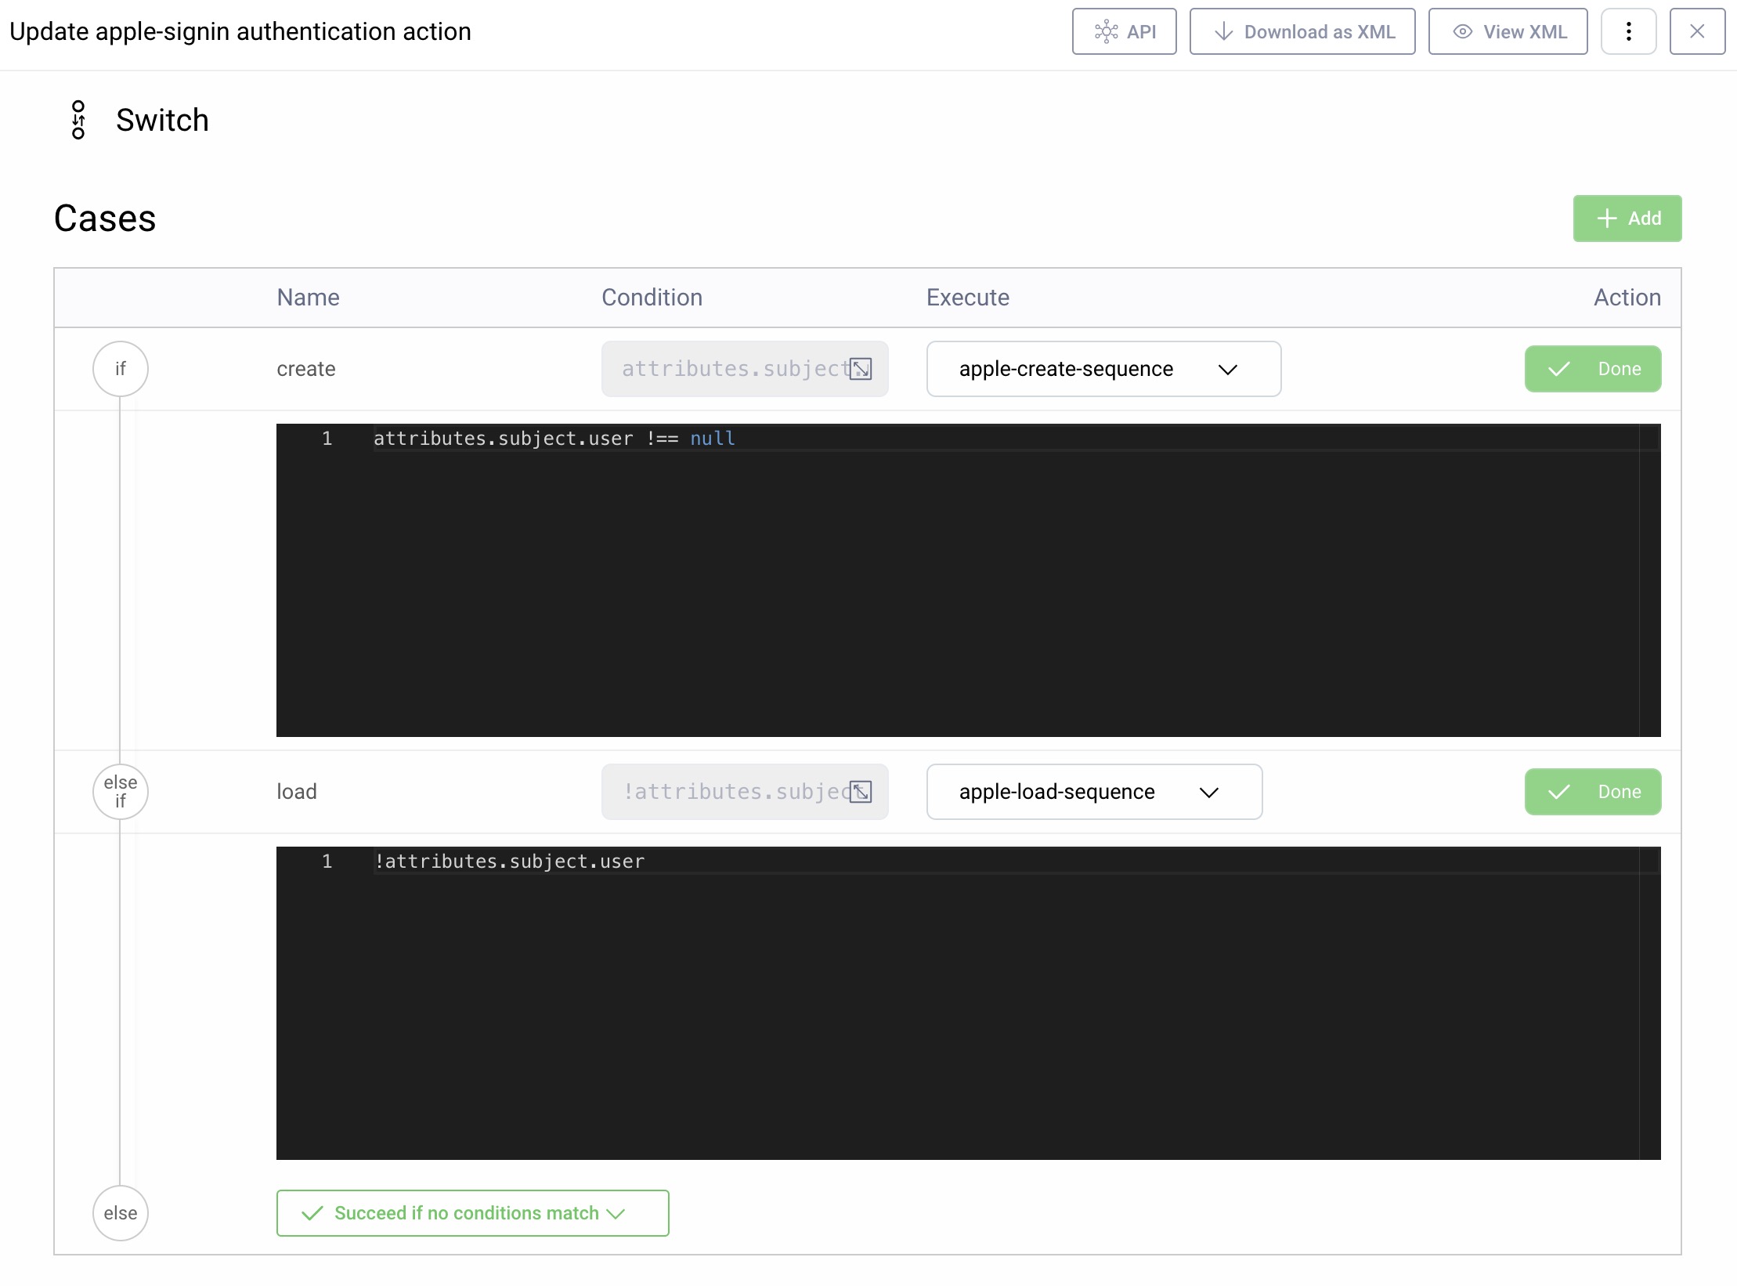
Task: Open the three-dot more options menu
Action: 1628,32
